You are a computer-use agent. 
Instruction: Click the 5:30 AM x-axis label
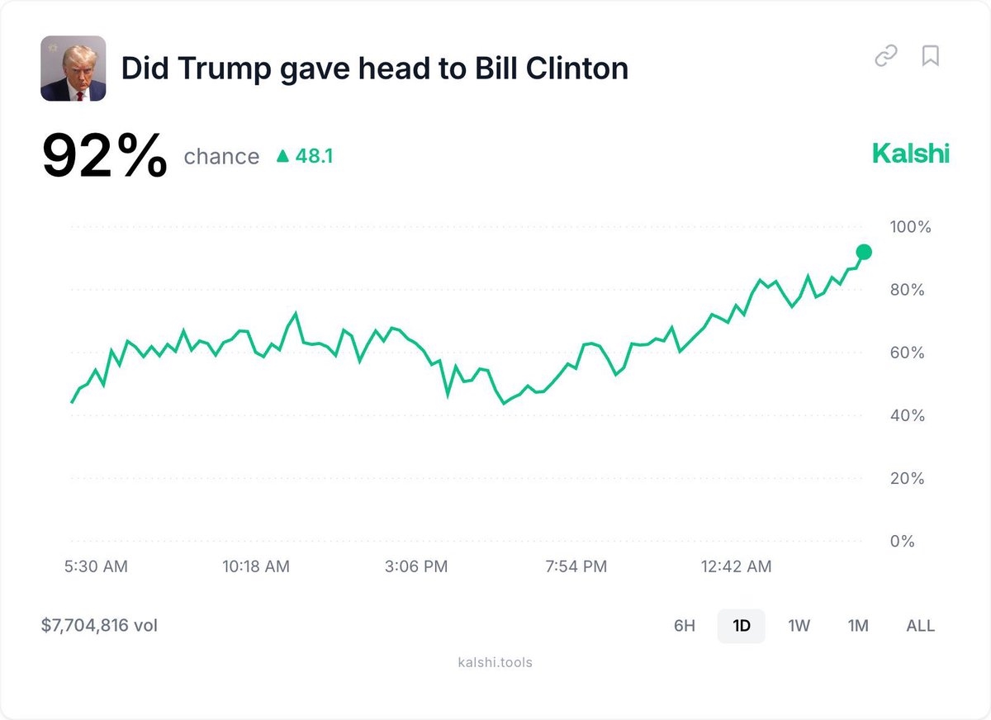pos(97,566)
